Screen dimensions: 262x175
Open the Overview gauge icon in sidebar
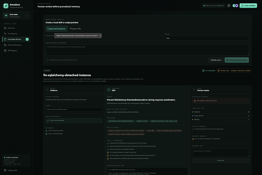point(5,28)
